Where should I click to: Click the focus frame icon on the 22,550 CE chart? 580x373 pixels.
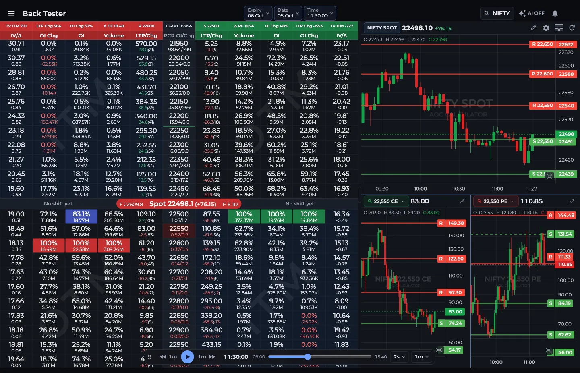[439, 350]
